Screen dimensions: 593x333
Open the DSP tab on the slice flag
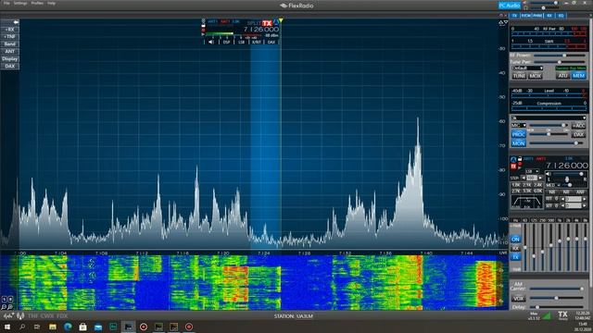coord(226,42)
